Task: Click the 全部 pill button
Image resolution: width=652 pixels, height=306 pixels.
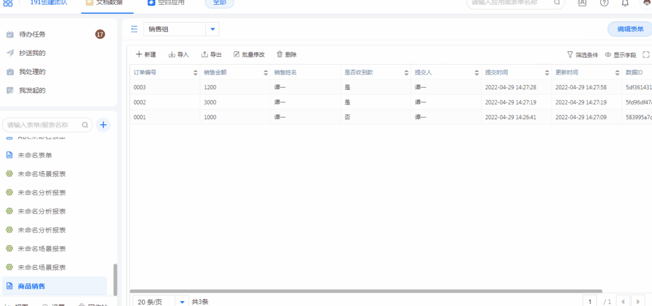Action: click(219, 3)
